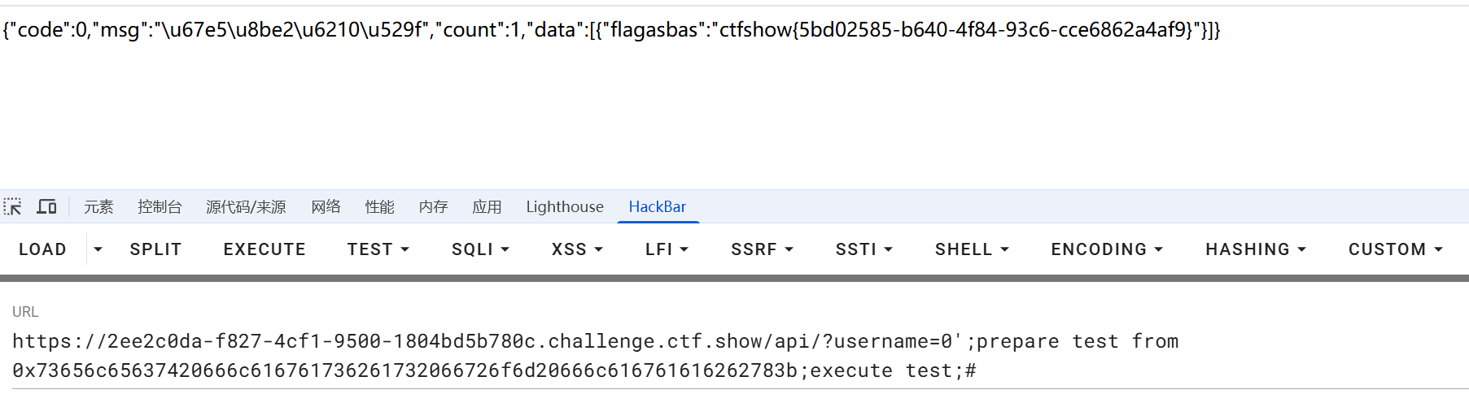Image resolution: width=1469 pixels, height=407 pixels.
Task: Open the 网络 network tab
Action: (x=326, y=207)
